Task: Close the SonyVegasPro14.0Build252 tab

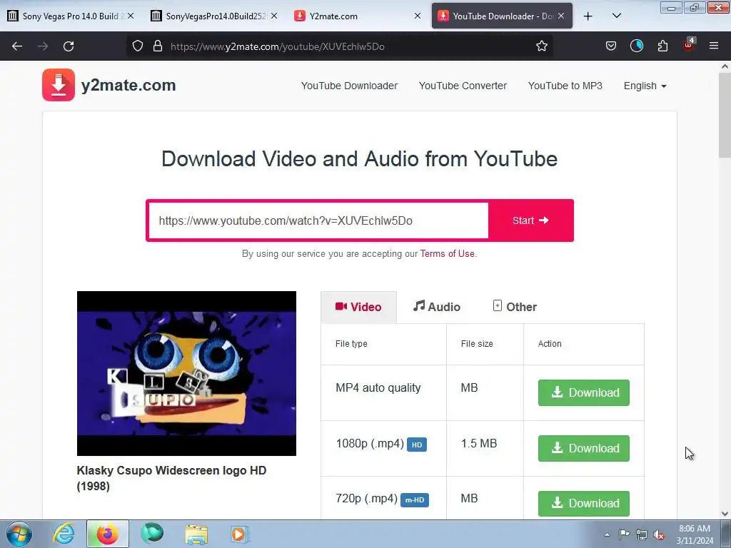Action: coord(274,16)
